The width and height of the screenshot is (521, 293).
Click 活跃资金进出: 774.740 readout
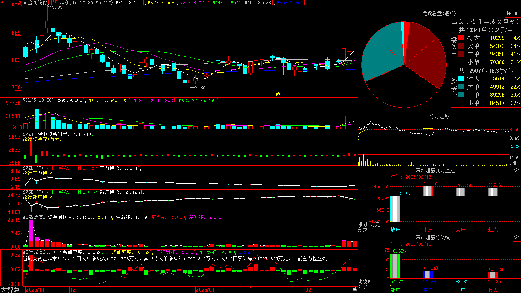click(x=66, y=134)
